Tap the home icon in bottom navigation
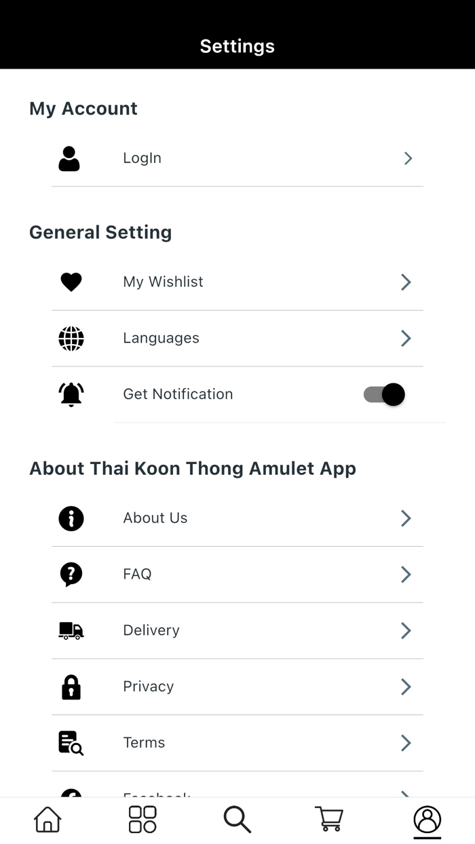The image size is (475, 844). point(47,819)
